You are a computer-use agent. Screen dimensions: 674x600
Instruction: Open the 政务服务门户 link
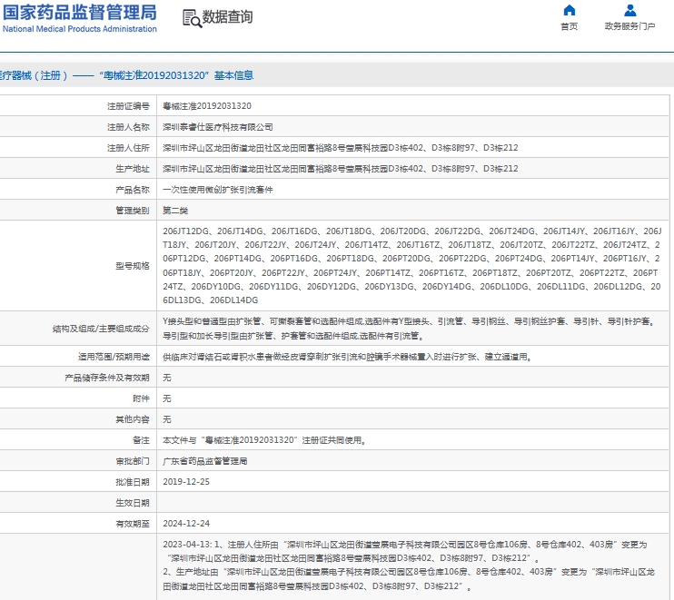click(x=629, y=26)
